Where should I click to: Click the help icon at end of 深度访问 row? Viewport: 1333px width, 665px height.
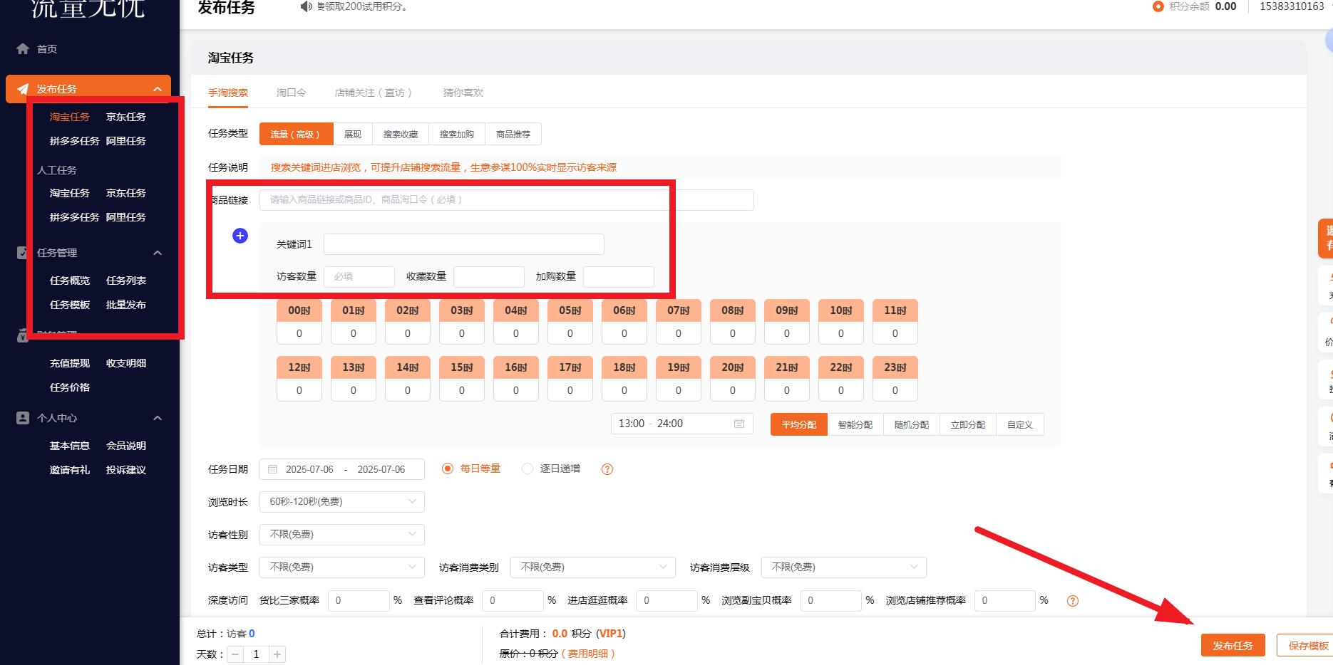pyautogui.click(x=1072, y=600)
